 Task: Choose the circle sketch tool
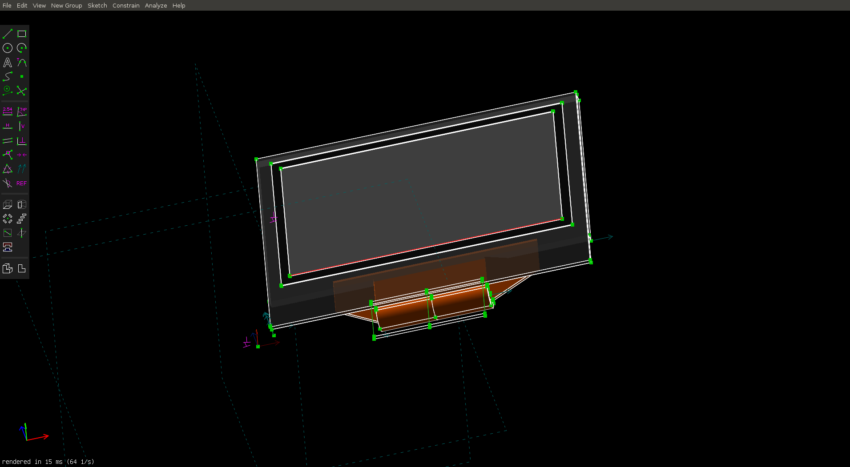point(8,48)
